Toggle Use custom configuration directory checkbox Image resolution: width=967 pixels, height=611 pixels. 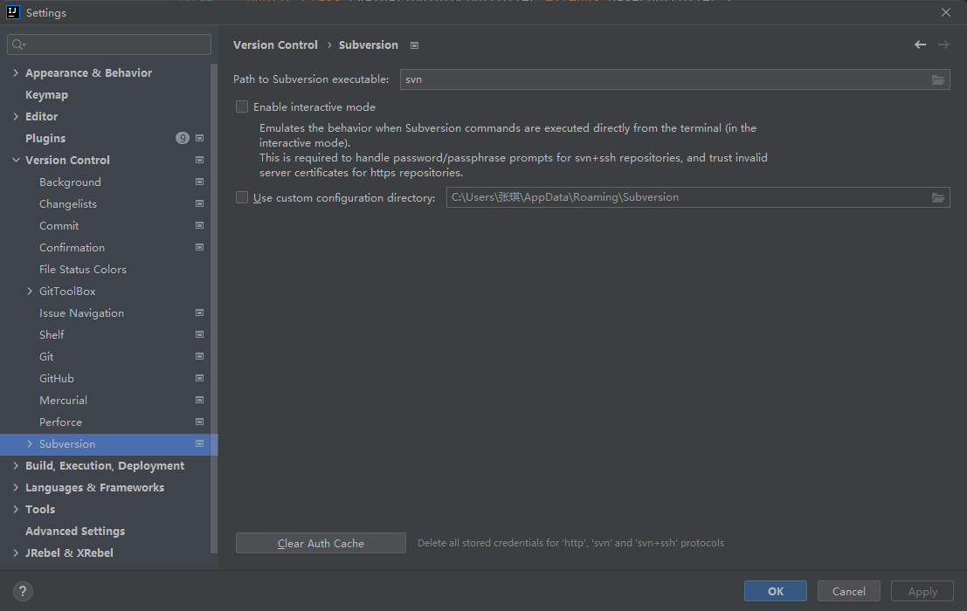coord(242,197)
